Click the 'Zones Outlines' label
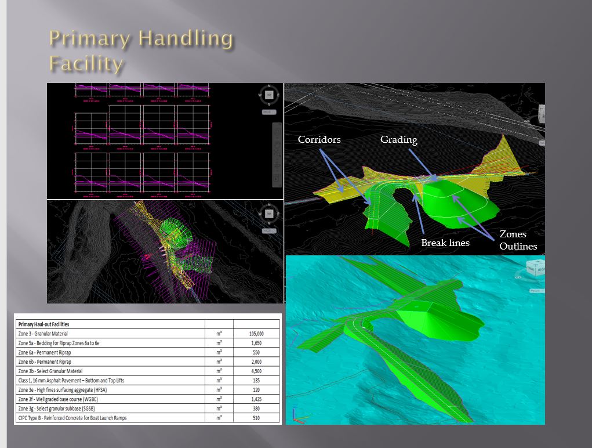The height and width of the screenshot is (448, 592). pyautogui.click(x=518, y=240)
